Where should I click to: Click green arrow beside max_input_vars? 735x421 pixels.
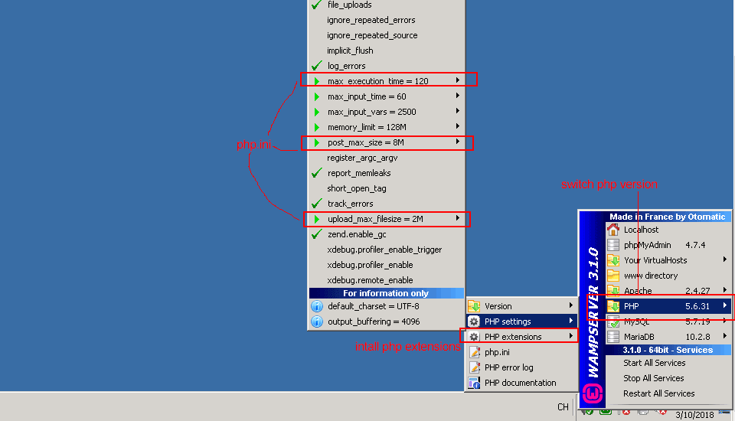tap(317, 112)
